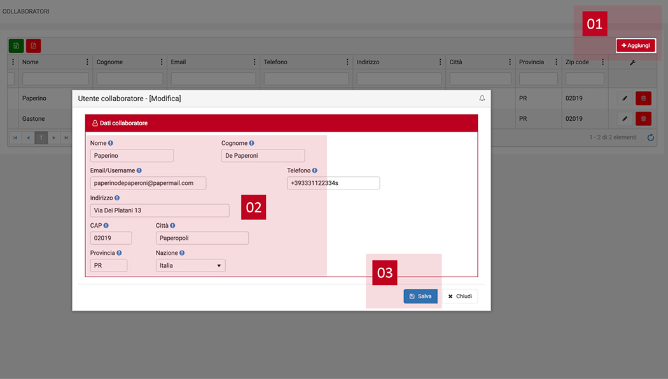Screen dimensions: 668x379
Task: Show the info tooltip for Email/Username
Action: click(x=139, y=170)
